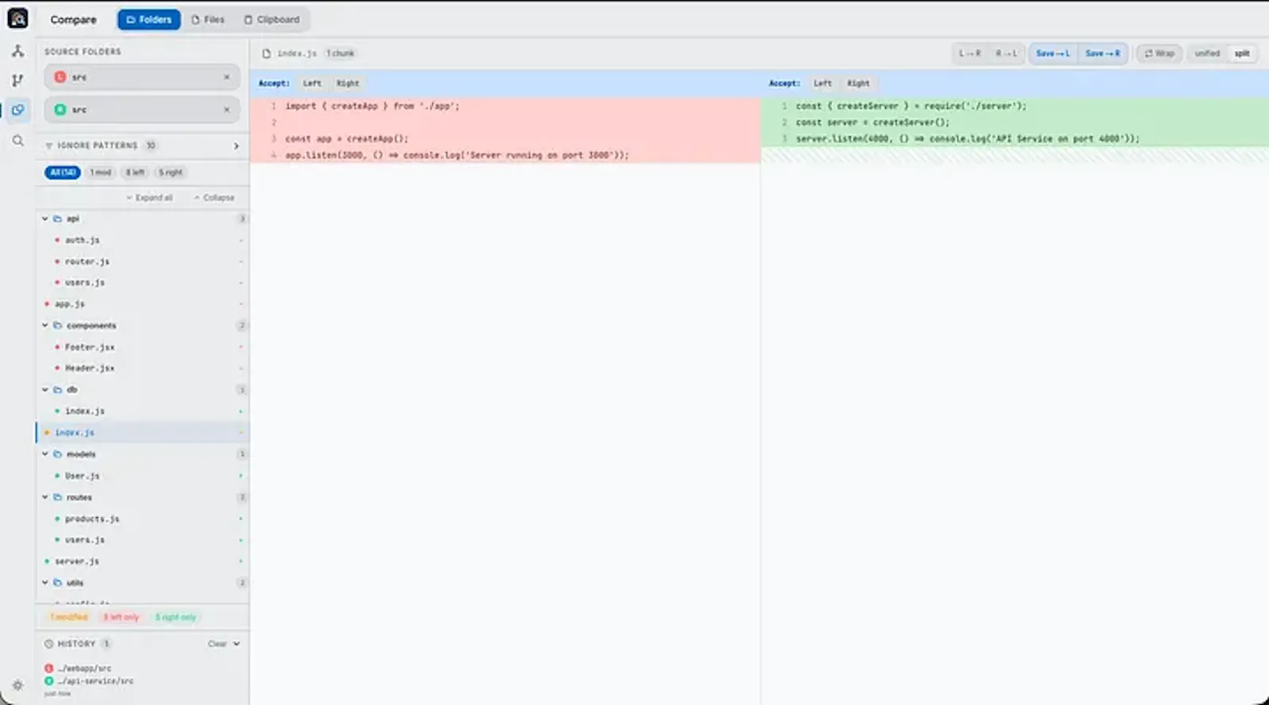The image size is (1269, 705).
Task: Click the db folder icon
Action: pos(57,390)
